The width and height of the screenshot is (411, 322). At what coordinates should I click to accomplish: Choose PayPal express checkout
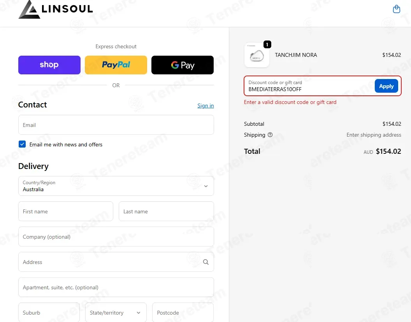click(116, 65)
